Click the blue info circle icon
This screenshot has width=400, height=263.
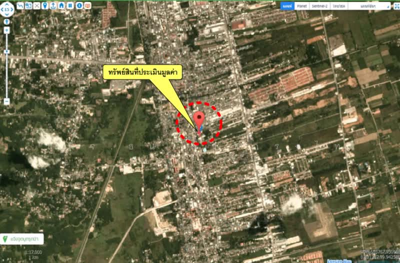click(x=79, y=5)
